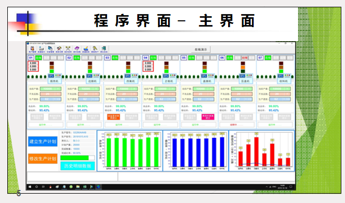Viewport: 345px width, 203px height.
Task: Click the 在线演示 button
Action: pyautogui.click(x=200, y=49)
